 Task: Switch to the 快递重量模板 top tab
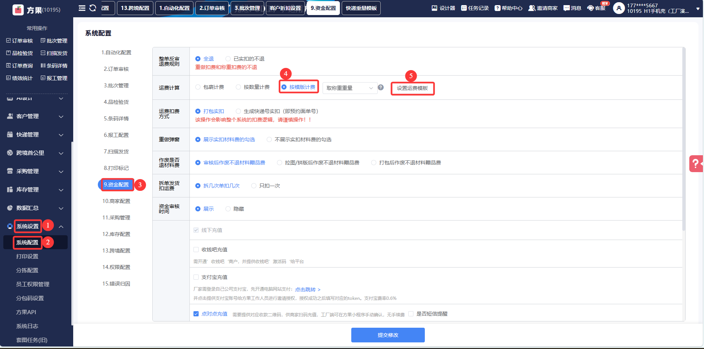(x=361, y=8)
